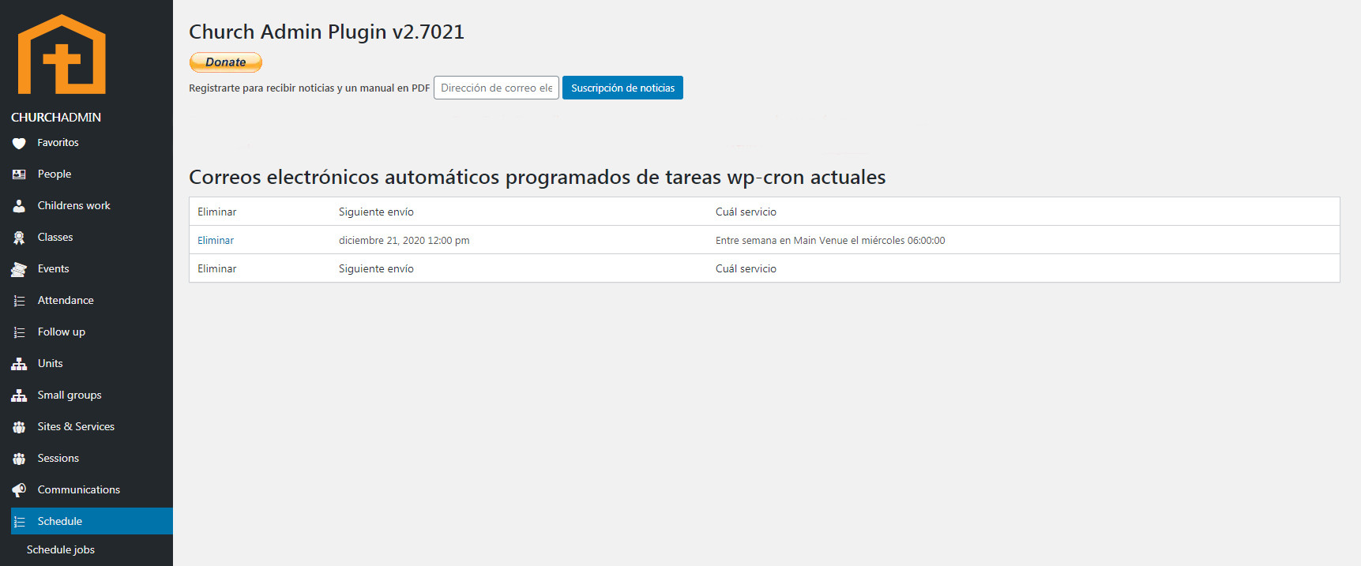1361x566 pixels.
Task: Open the Schedule jobs submenu entry
Action: pos(61,549)
